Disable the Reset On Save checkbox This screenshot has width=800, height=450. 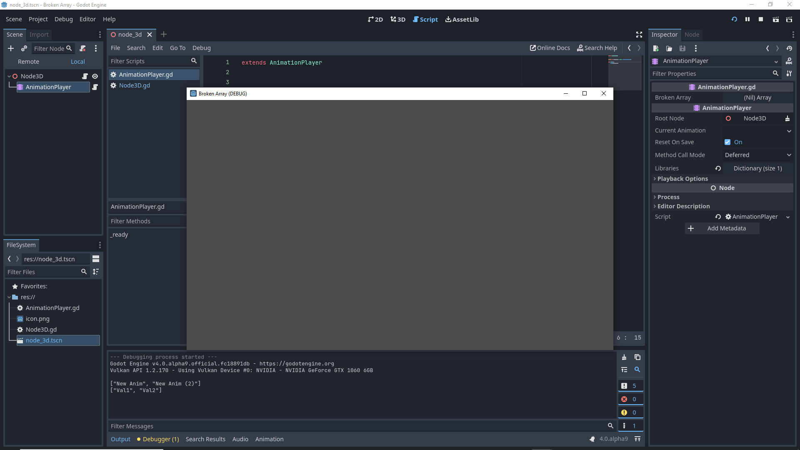(x=727, y=142)
